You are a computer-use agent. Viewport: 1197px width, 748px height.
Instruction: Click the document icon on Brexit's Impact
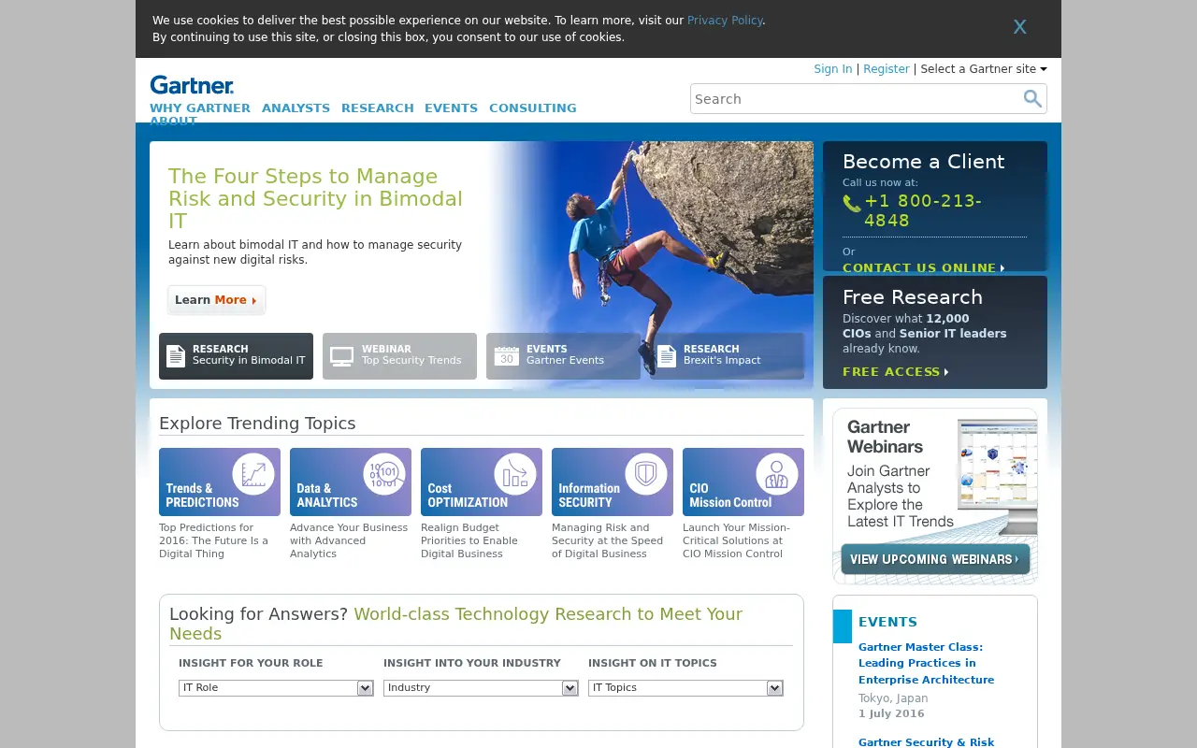coord(667,356)
